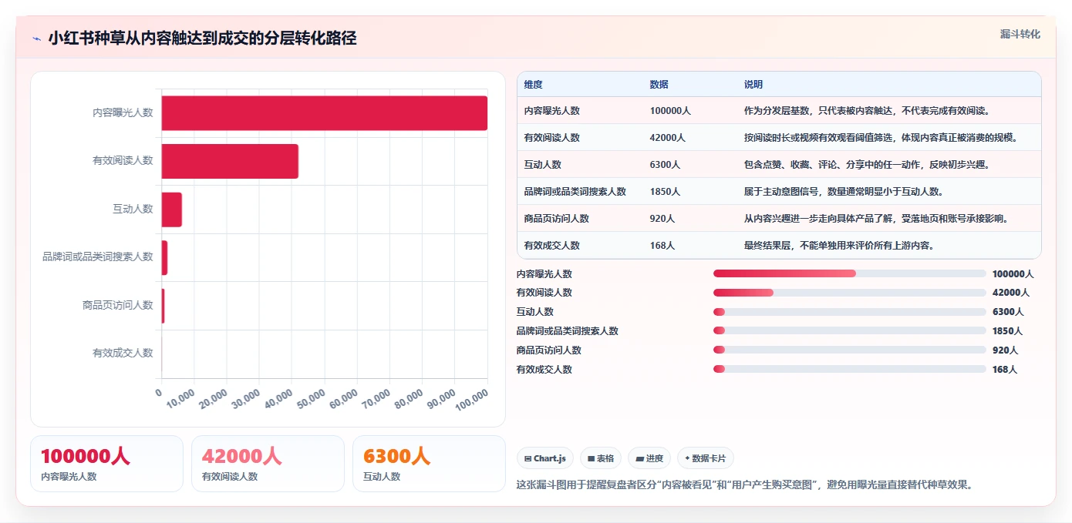Open the 42000人 有效阅读人数 data card
The image size is (1072, 523).
268,464
